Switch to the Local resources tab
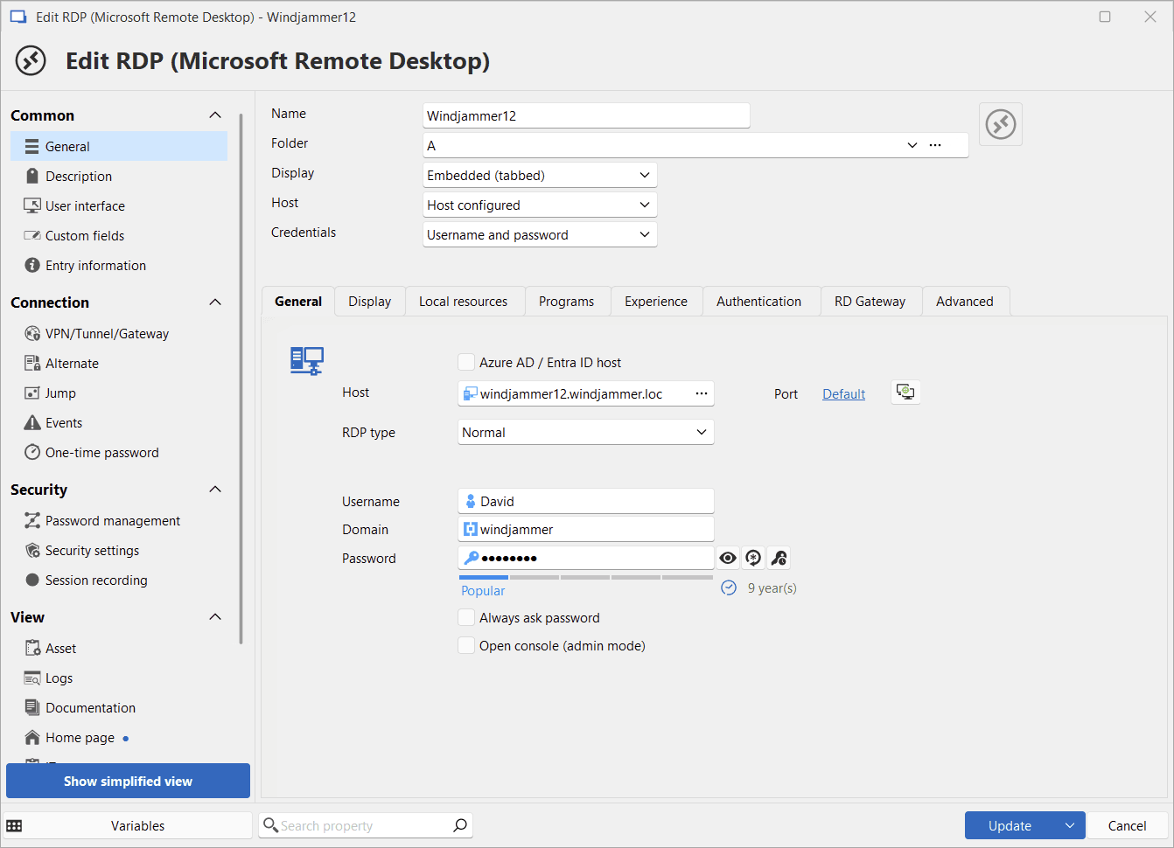This screenshot has width=1174, height=848. tap(463, 302)
